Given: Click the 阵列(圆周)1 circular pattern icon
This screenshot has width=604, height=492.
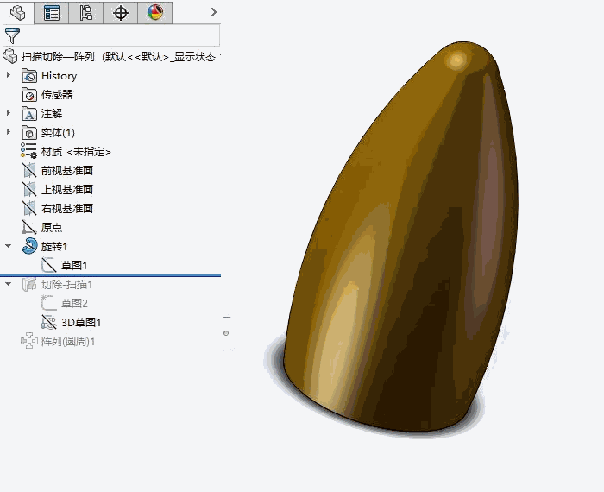Looking at the screenshot, I should pos(28,341).
